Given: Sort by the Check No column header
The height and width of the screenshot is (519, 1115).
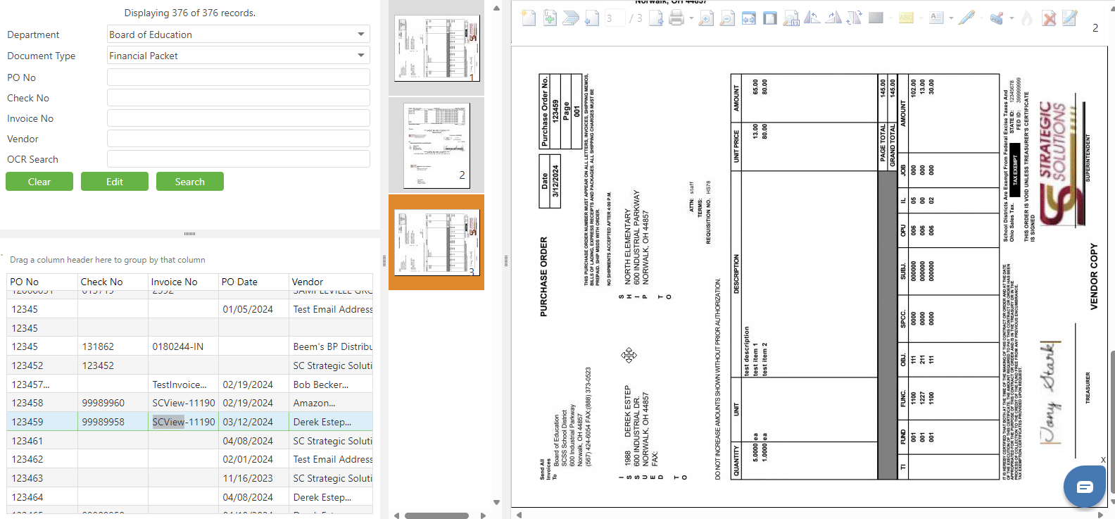Looking at the screenshot, I should click(x=113, y=282).
